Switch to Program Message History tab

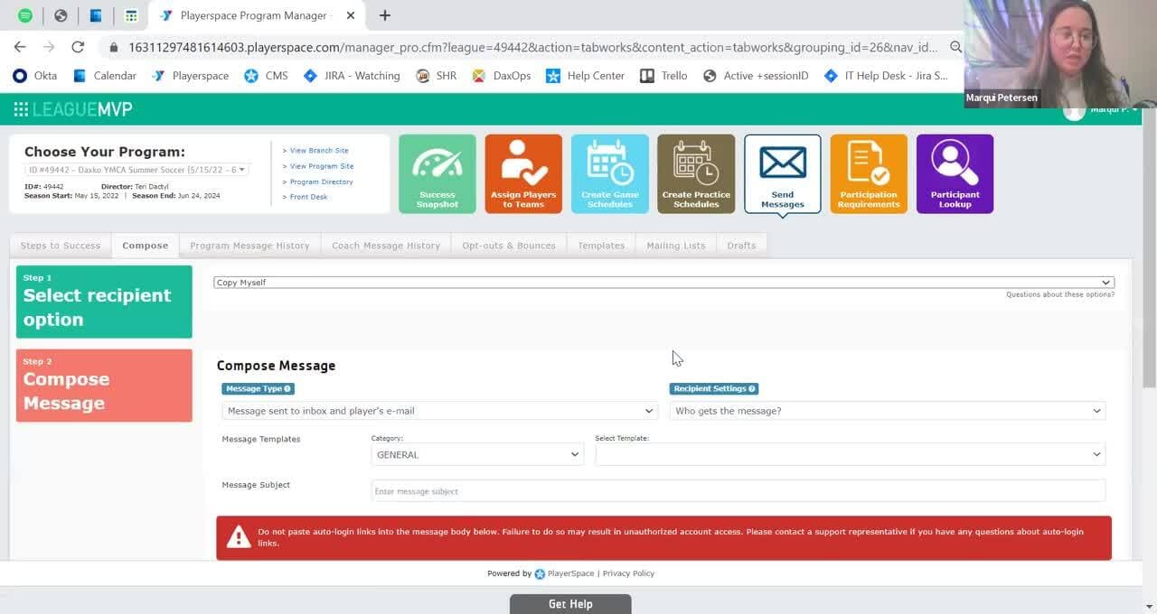click(249, 246)
